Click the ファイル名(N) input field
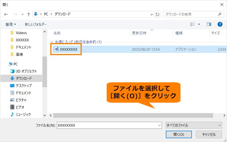Image resolution: width=227 pixels, height=142 pixels. 109,125
